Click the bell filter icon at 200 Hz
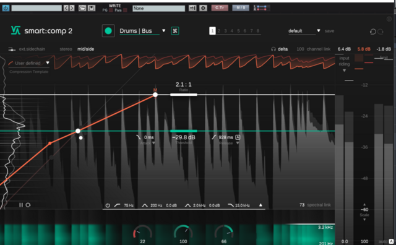The height and width of the screenshot is (245, 396). 144,205
